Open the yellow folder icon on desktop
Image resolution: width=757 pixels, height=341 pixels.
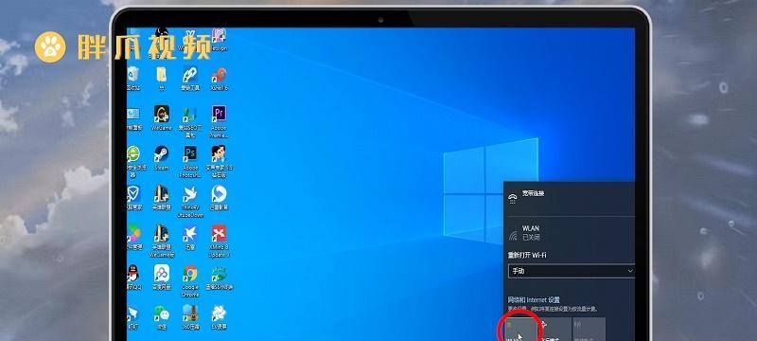pyautogui.click(x=161, y=79)
